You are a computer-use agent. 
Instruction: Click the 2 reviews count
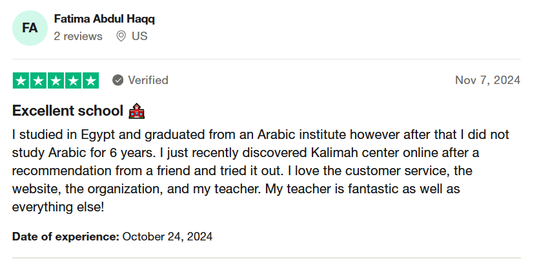(x=78, y=36)
